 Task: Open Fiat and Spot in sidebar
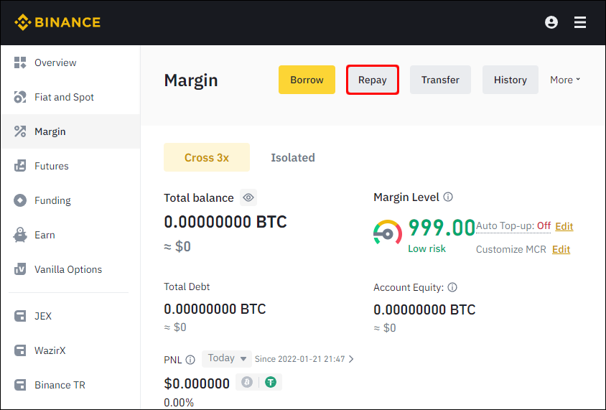pos(71,97)
